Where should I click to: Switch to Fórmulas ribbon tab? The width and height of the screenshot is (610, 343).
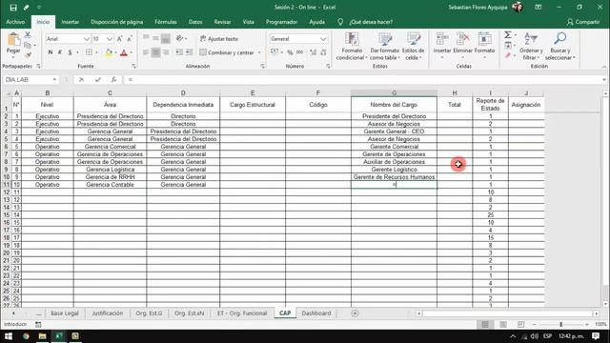(166, 22)
